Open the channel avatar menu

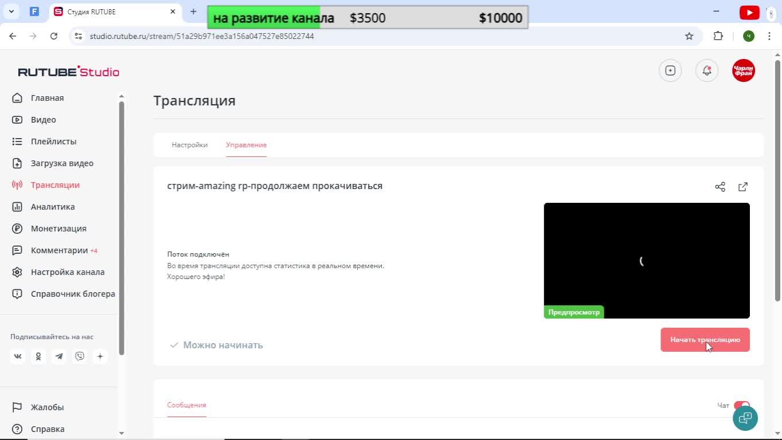(x=744, y=70)
